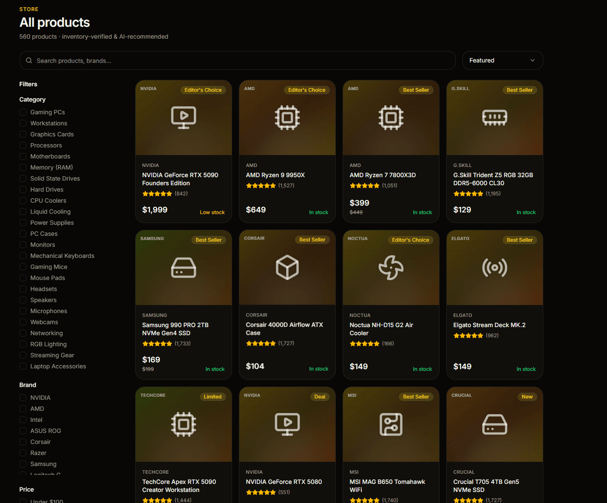Screen dimensions: 607x503
Task: Open Samsung 990 PRO 2TB NVMe product
Action: pyautogui.click(x=175, y=329)
